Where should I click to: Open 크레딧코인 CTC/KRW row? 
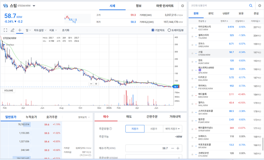(226, 154)
